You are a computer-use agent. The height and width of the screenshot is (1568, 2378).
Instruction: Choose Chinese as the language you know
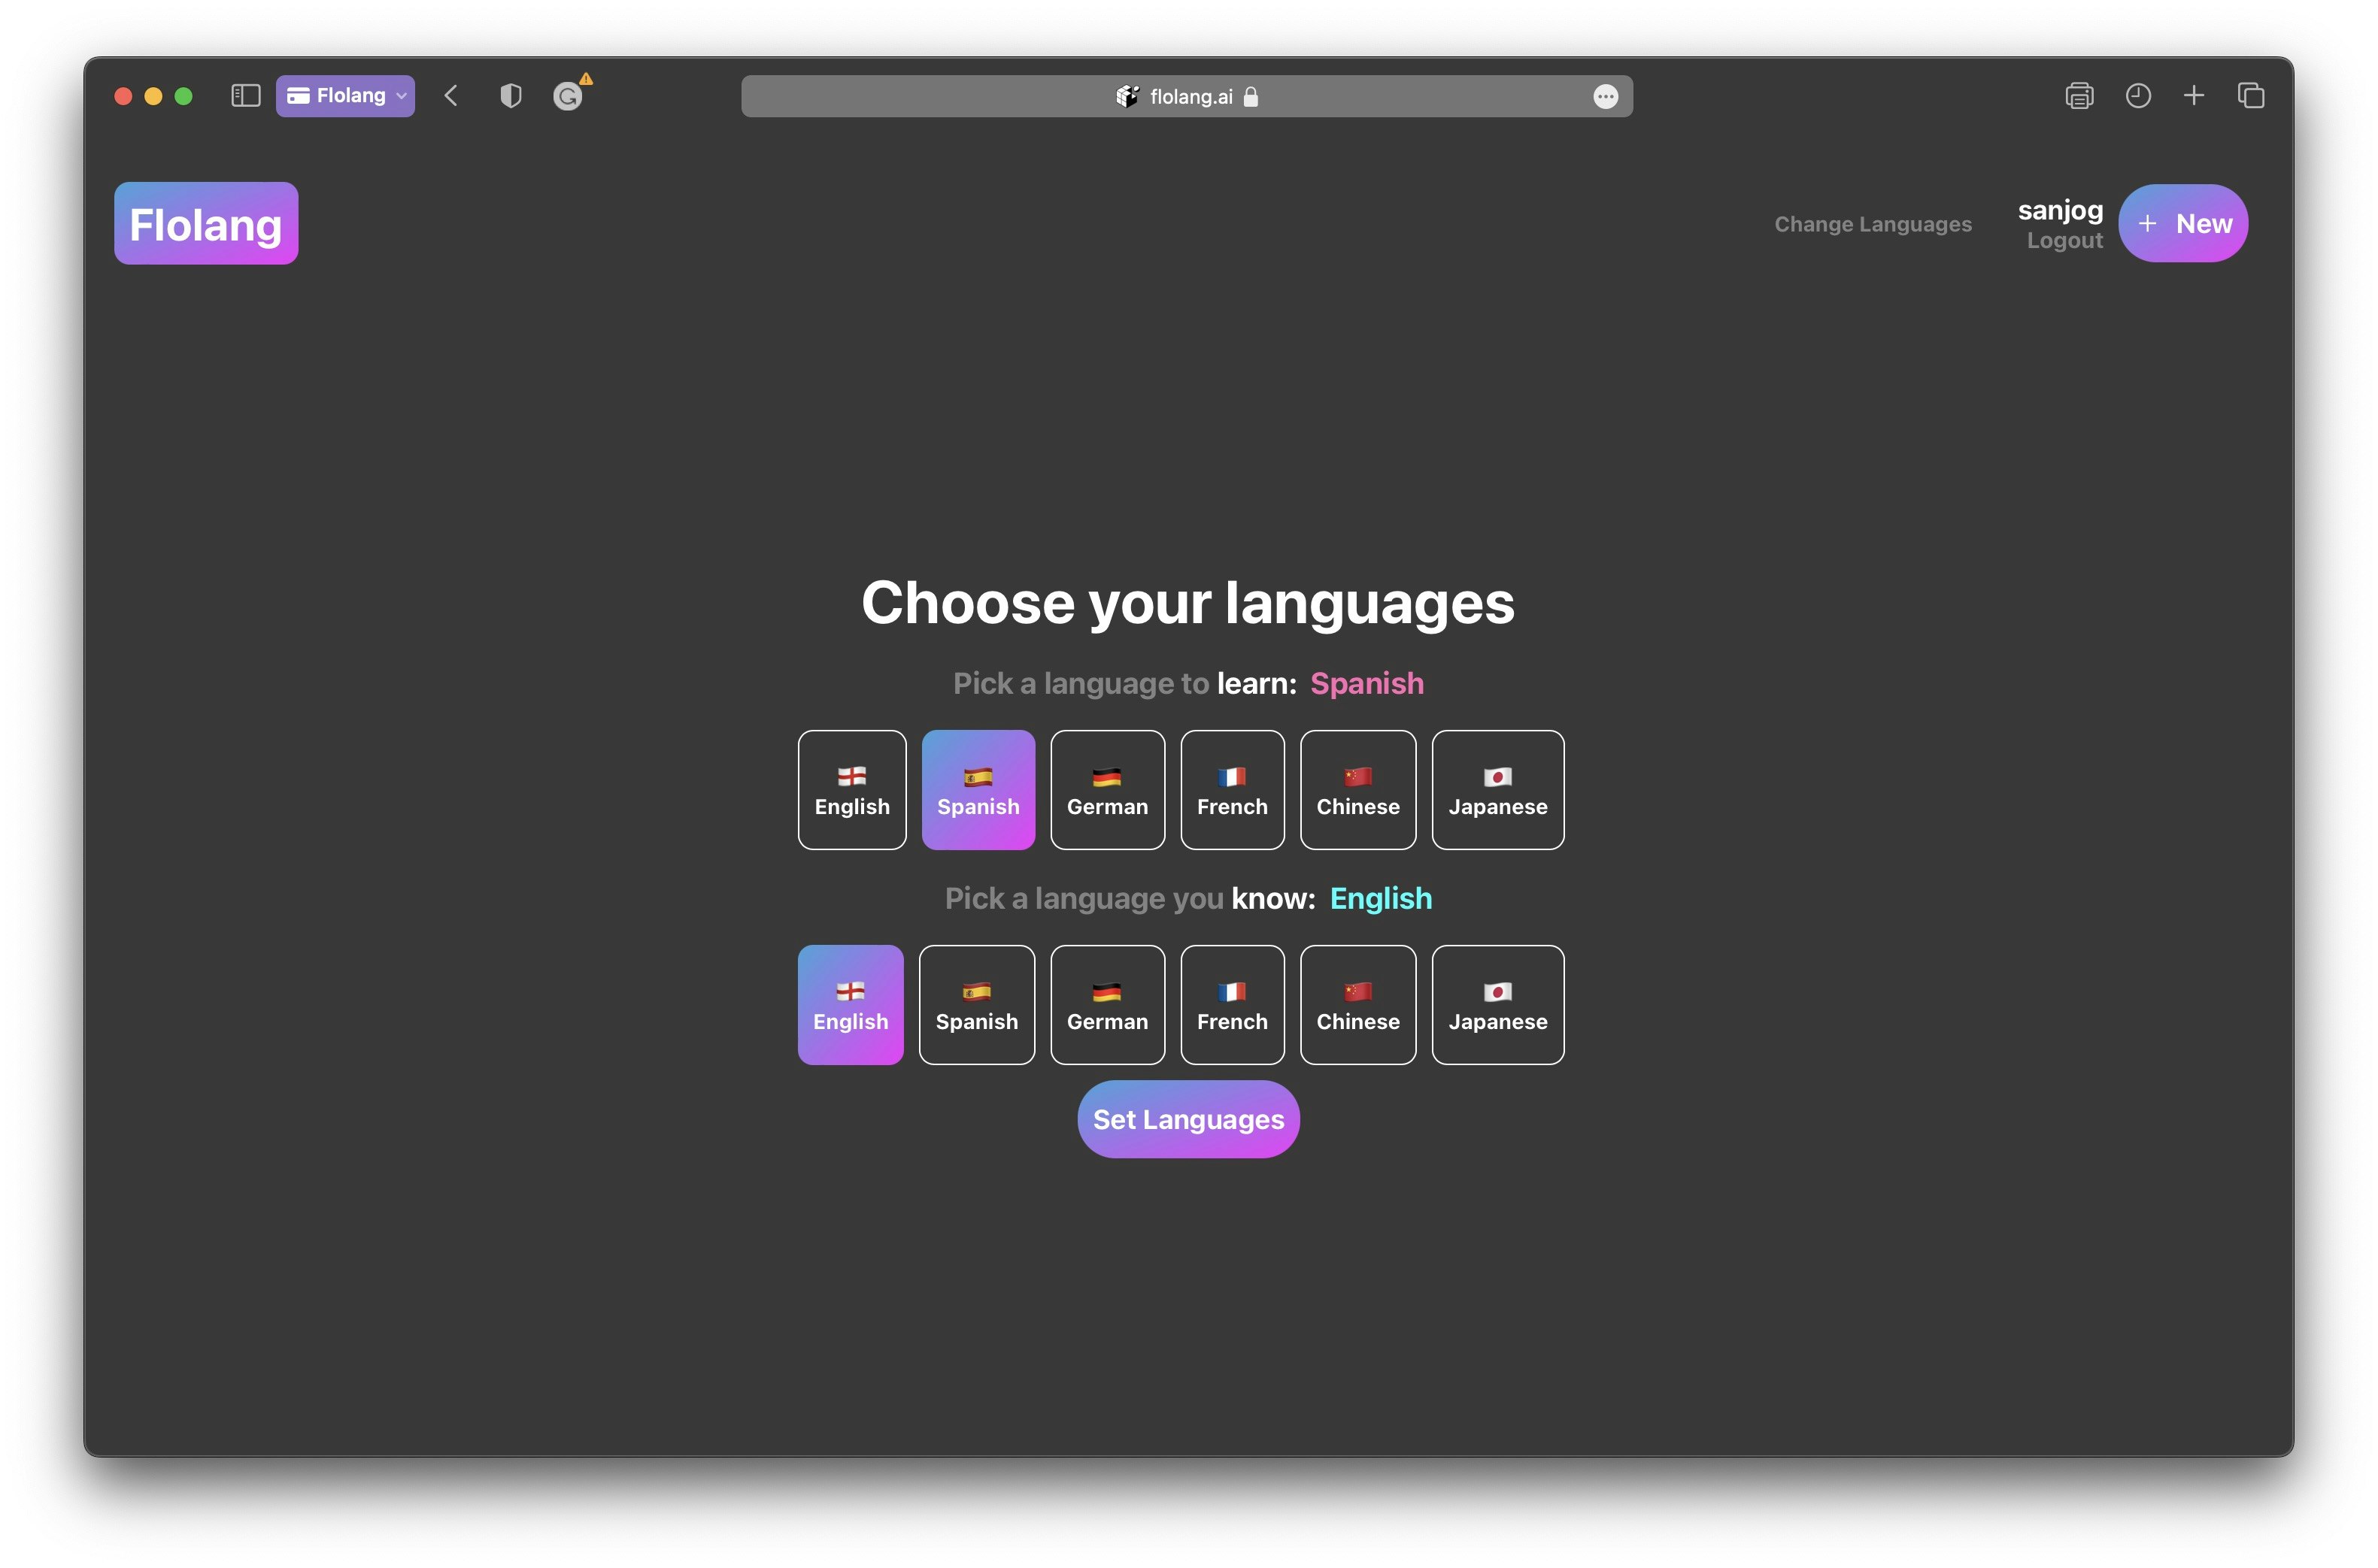pos(1357,1005)
